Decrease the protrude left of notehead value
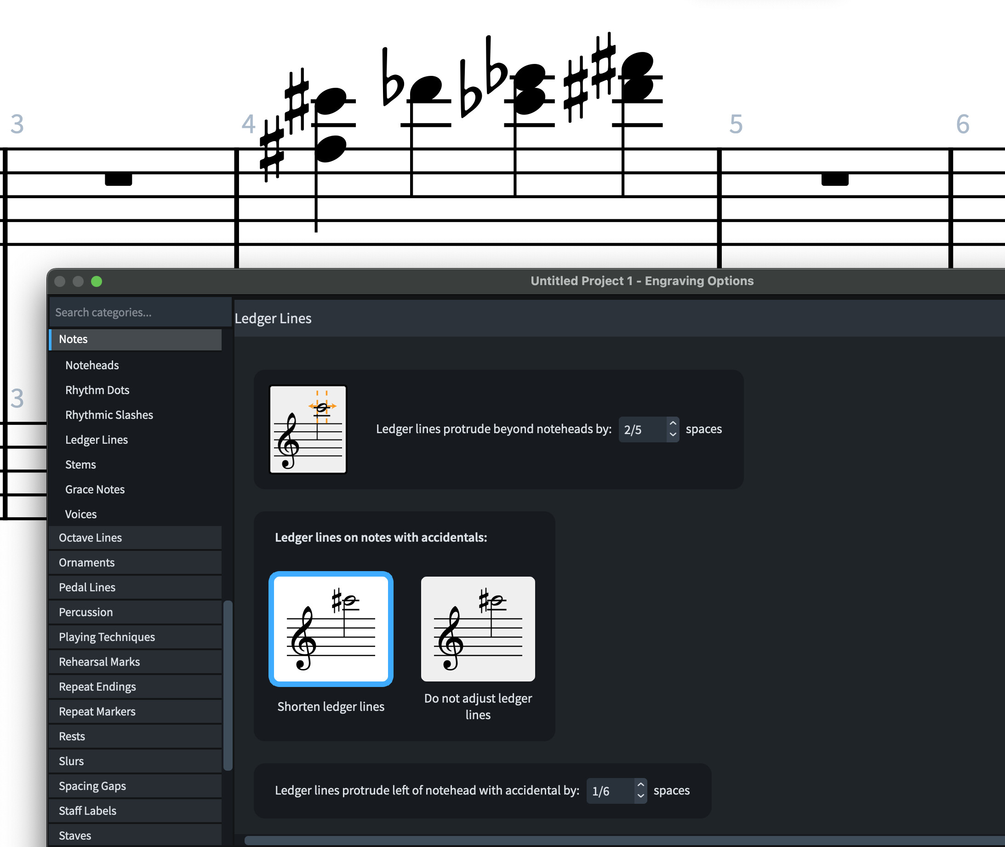Viewport: 1005px width, 847px height. (640, 796)
